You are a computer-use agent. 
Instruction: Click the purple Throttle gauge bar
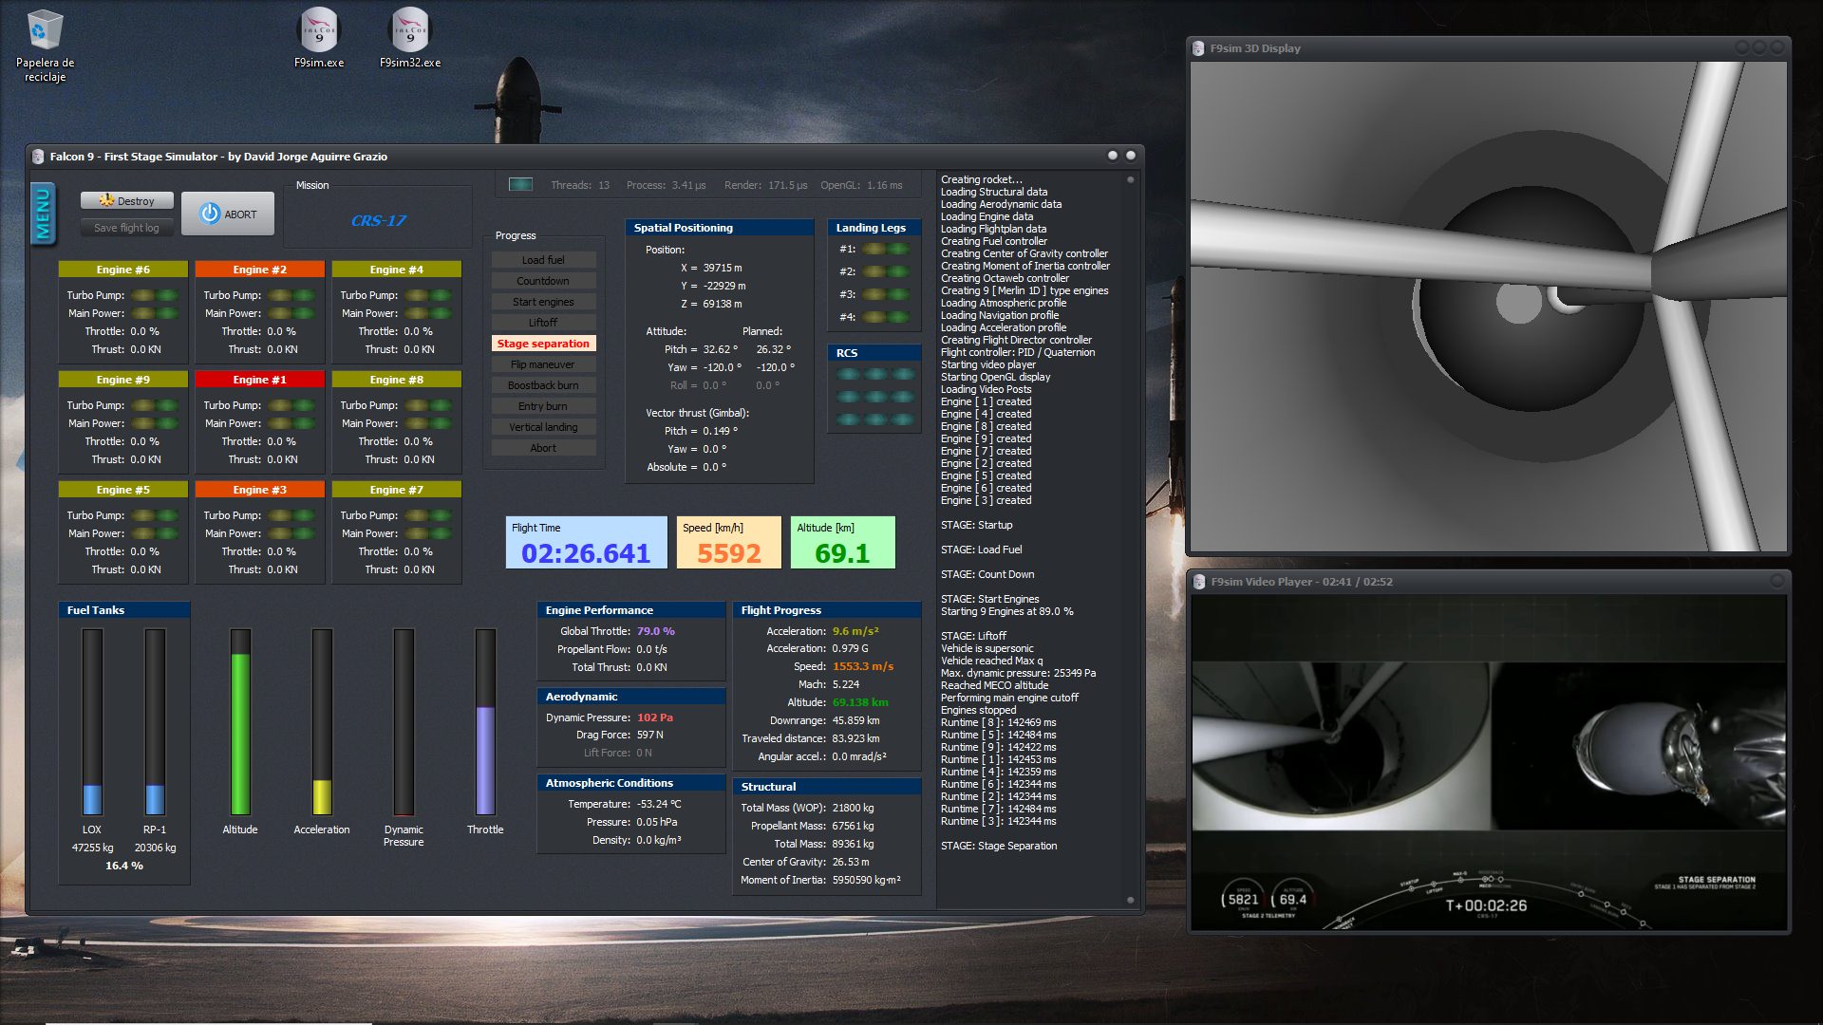tap(485, 721)
